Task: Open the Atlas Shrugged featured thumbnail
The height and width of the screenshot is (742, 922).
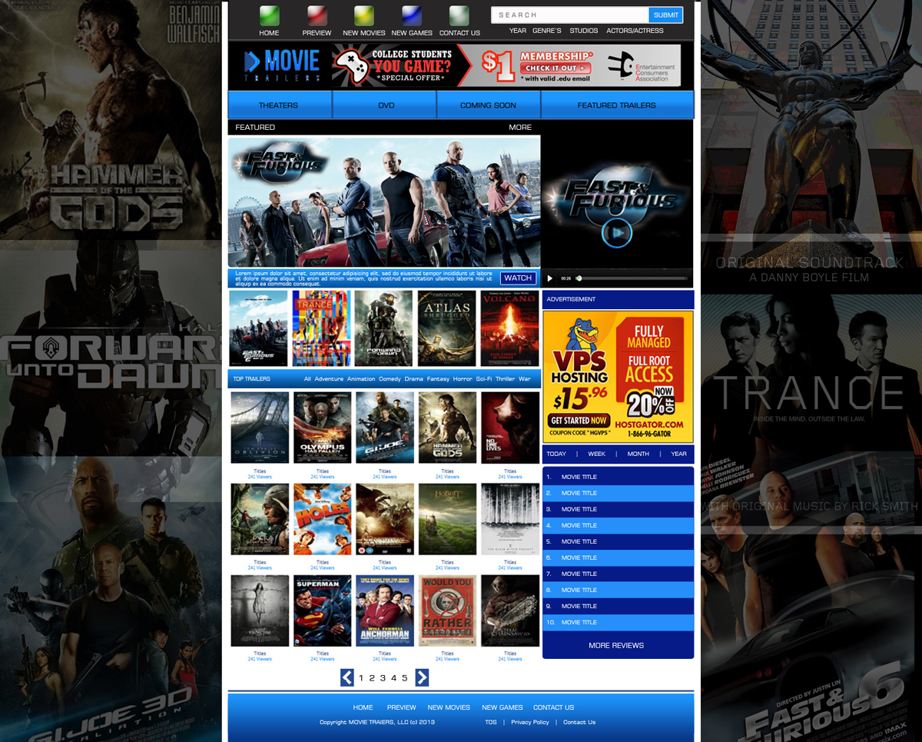Action: [447, 328]
